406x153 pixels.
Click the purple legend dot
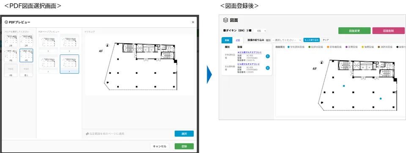346,47
